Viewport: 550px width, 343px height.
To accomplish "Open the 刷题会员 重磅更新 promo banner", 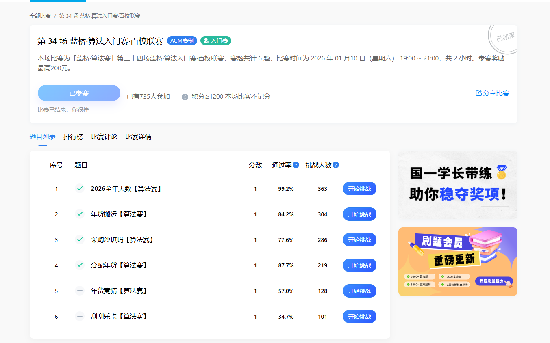I will [x=458, y=261].
